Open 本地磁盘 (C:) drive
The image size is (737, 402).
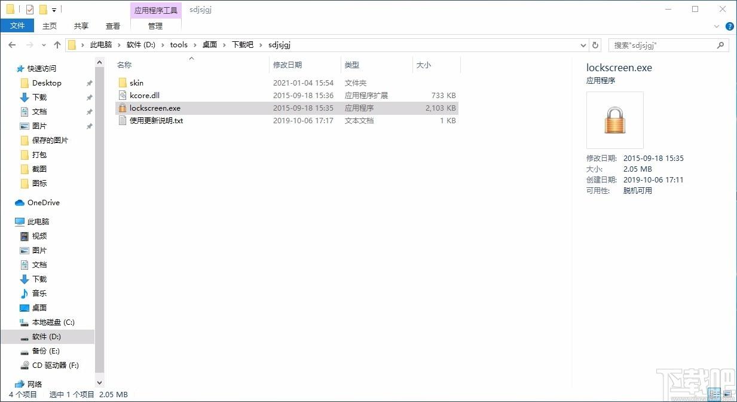click(x=53, y=322)
